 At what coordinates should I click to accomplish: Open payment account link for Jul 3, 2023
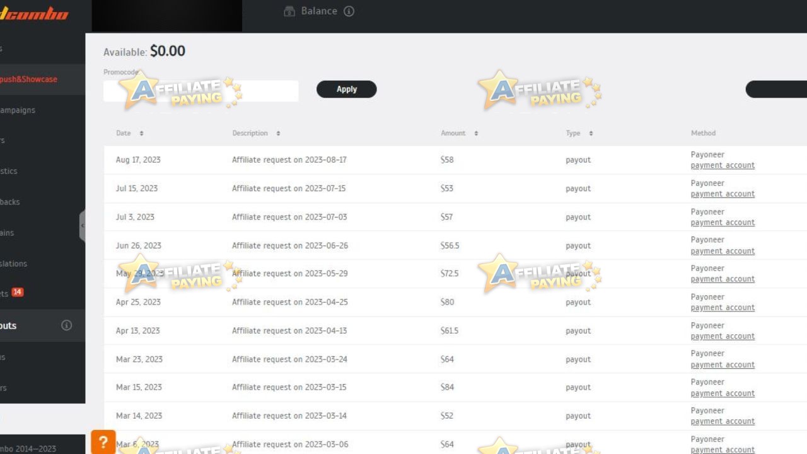pos(723,223)
